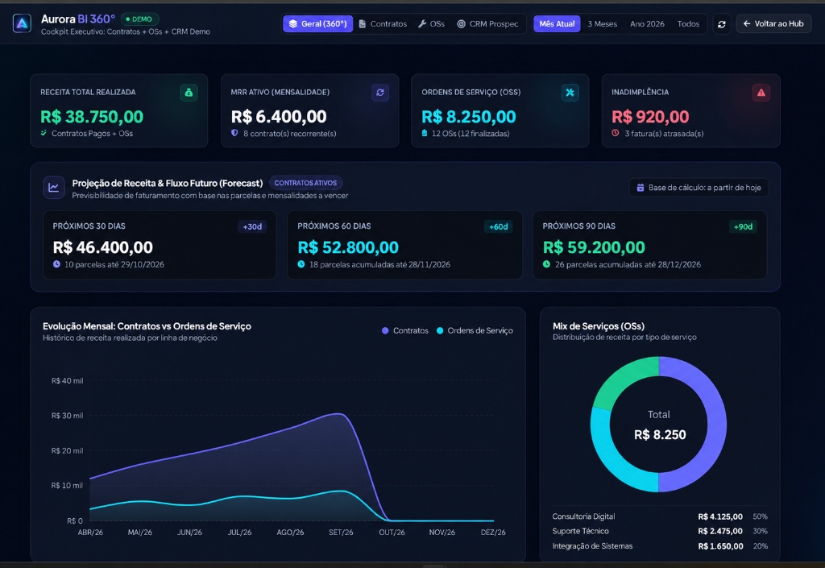This screenshot has width=825, height=568.
Task: Click the Evolução Mensal chart heading
Action: coord(147,326)
